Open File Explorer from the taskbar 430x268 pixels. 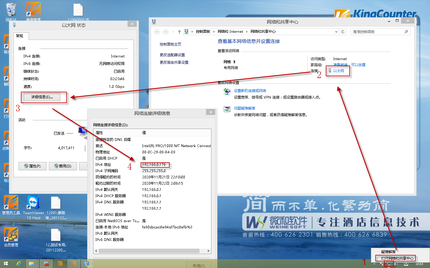31,264
